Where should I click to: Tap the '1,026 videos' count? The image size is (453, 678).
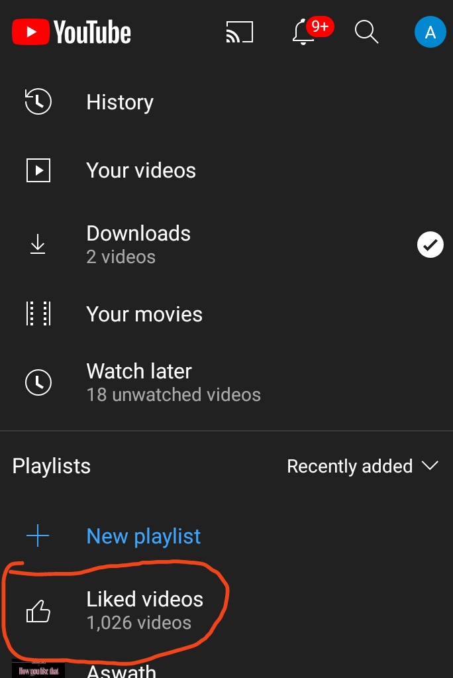[139, 622]
